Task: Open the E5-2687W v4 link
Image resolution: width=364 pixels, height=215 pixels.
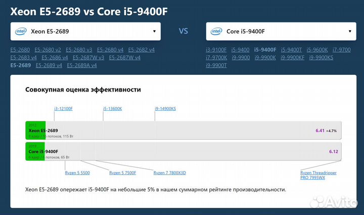Action: pyautogui.click(x=125, y=58)
